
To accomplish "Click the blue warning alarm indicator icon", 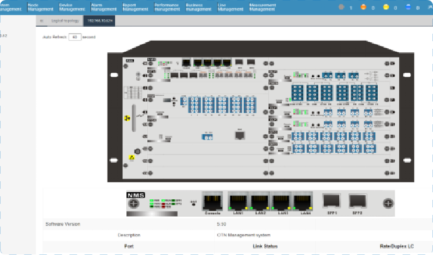I will (x=408, y=8).
